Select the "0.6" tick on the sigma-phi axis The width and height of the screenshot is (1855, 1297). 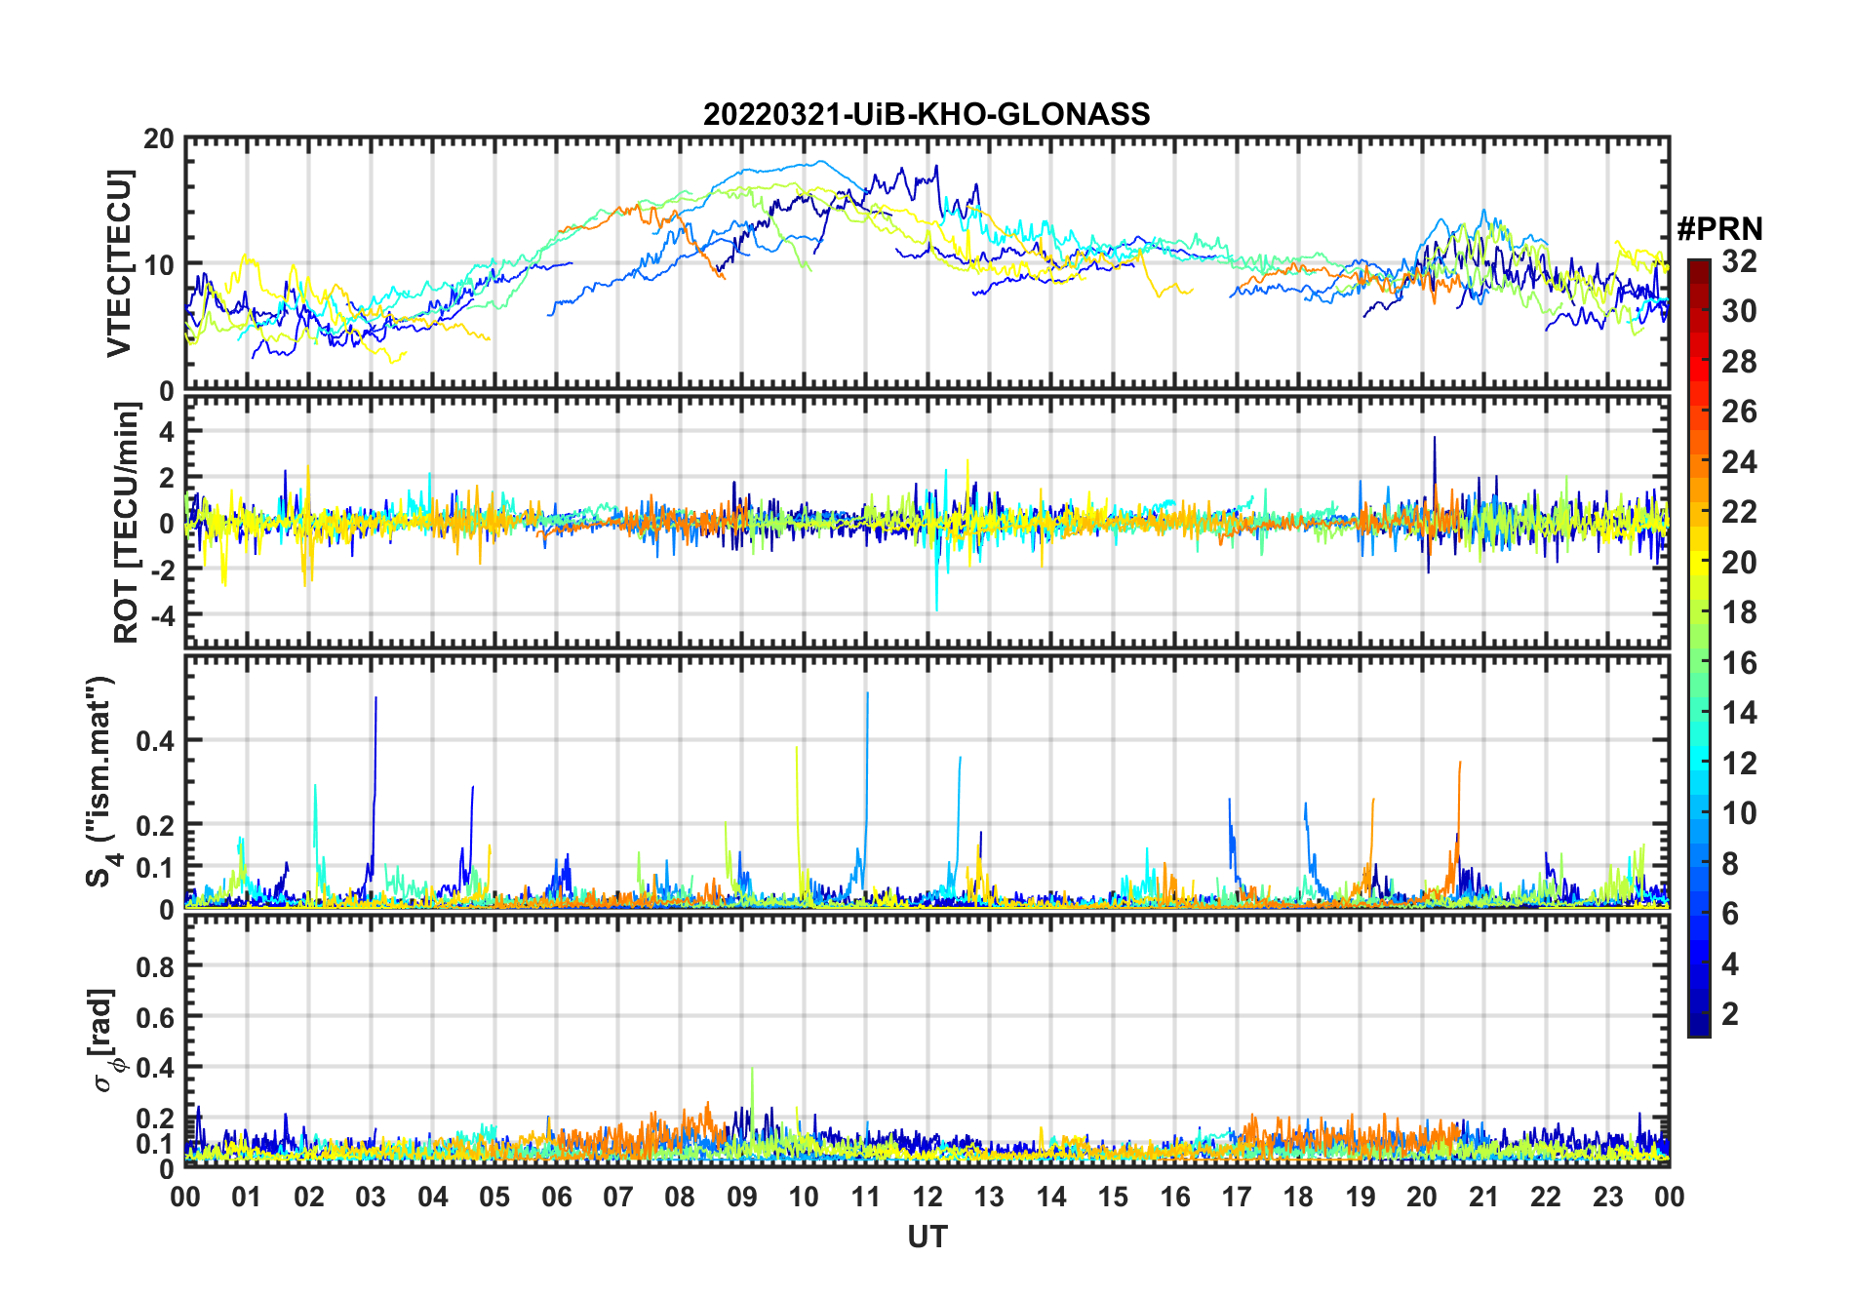point(156,1017)
